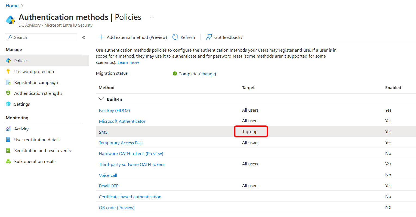
Task: Click the Bulk operation results icon
Action: coord(8,161)
